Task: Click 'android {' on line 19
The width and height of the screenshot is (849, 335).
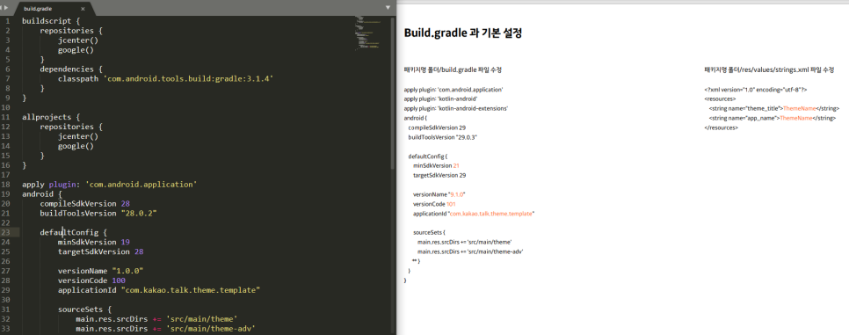Action: click(41, 193)
